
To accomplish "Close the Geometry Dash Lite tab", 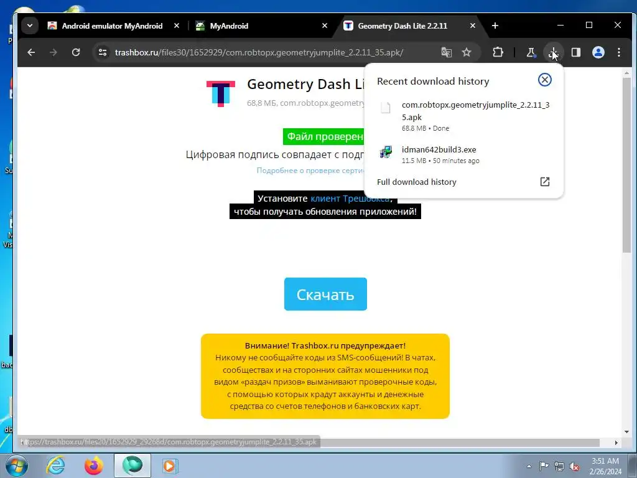I will pyautogui.click(x=473, y=26).
